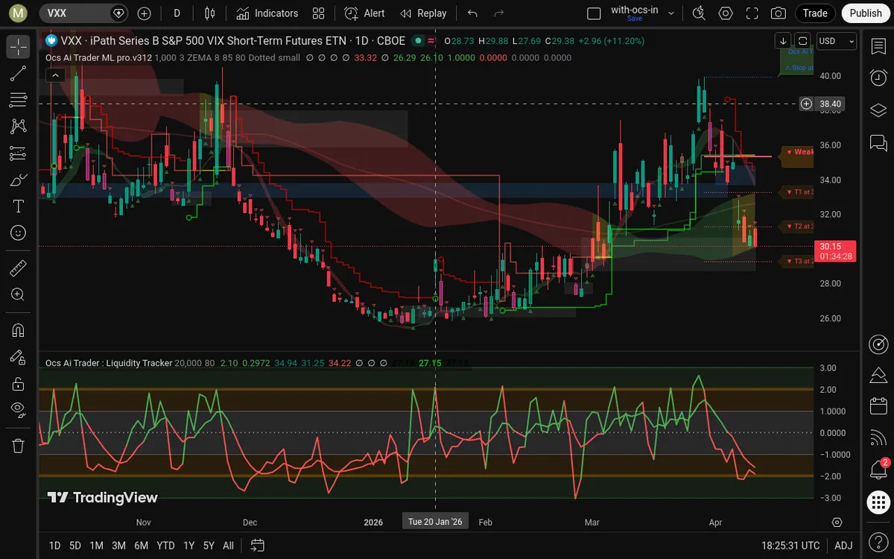Image resolution: width=894 pixels, height=559 pixels.
Task: Open the Fibonacci retracement tools
Action: [19, 100]
